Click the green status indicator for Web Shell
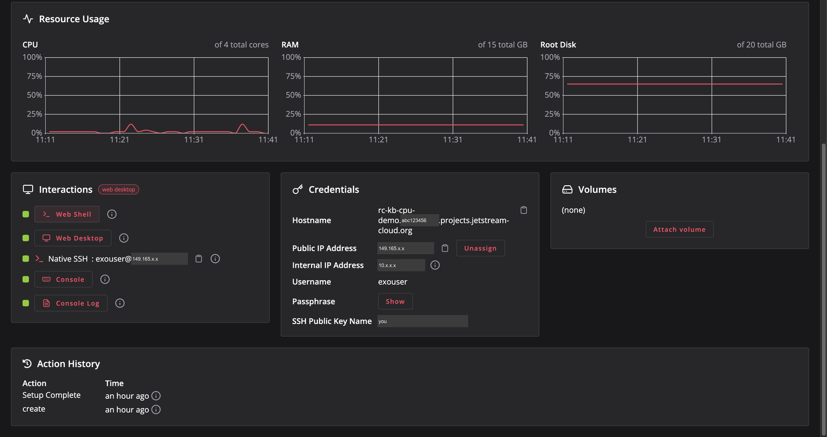 [x=26, y=214]
